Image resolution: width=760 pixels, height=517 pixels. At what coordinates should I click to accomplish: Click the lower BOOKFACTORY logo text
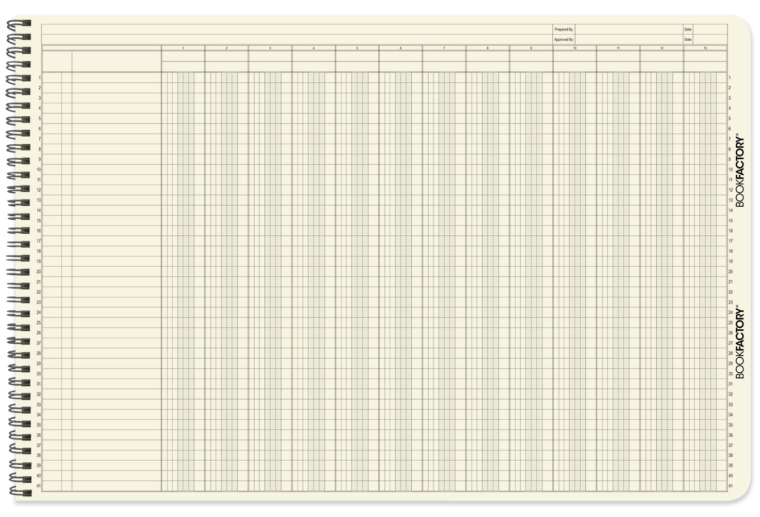tap(740, 341)
